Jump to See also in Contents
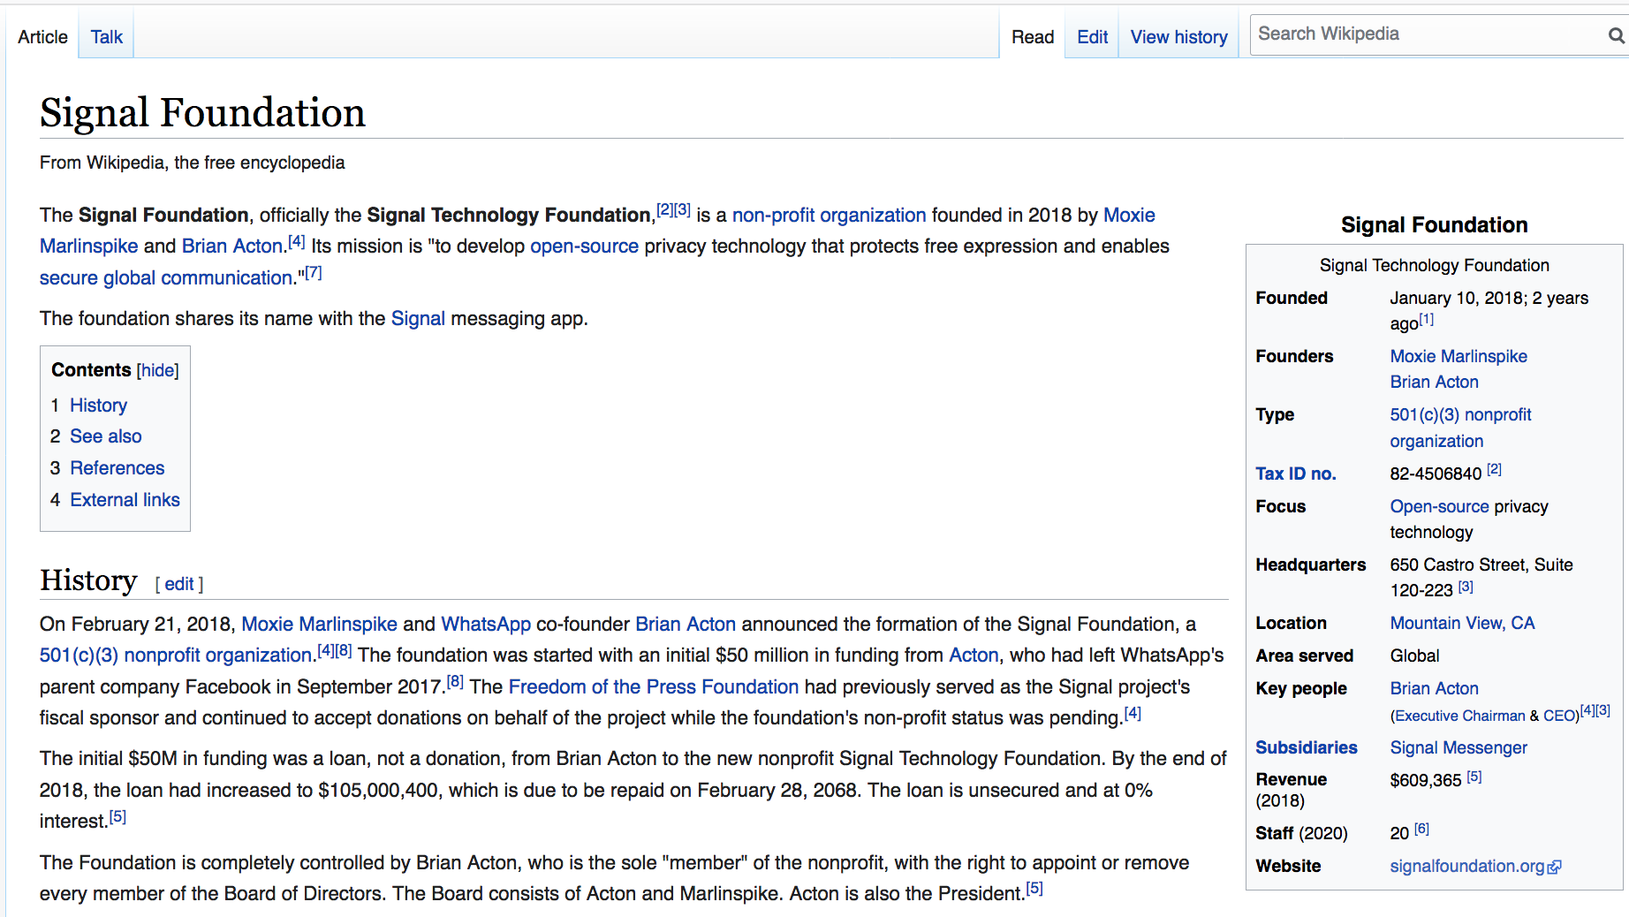Viewport: 1629px width, 917px height. [105, 436]
